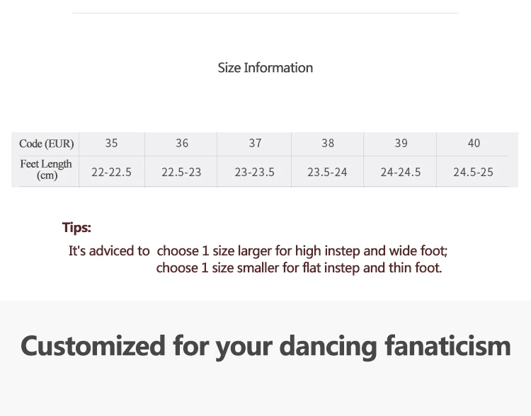Select the size 36 cell
The image size is (531, 416).
[x=182, y=143]
